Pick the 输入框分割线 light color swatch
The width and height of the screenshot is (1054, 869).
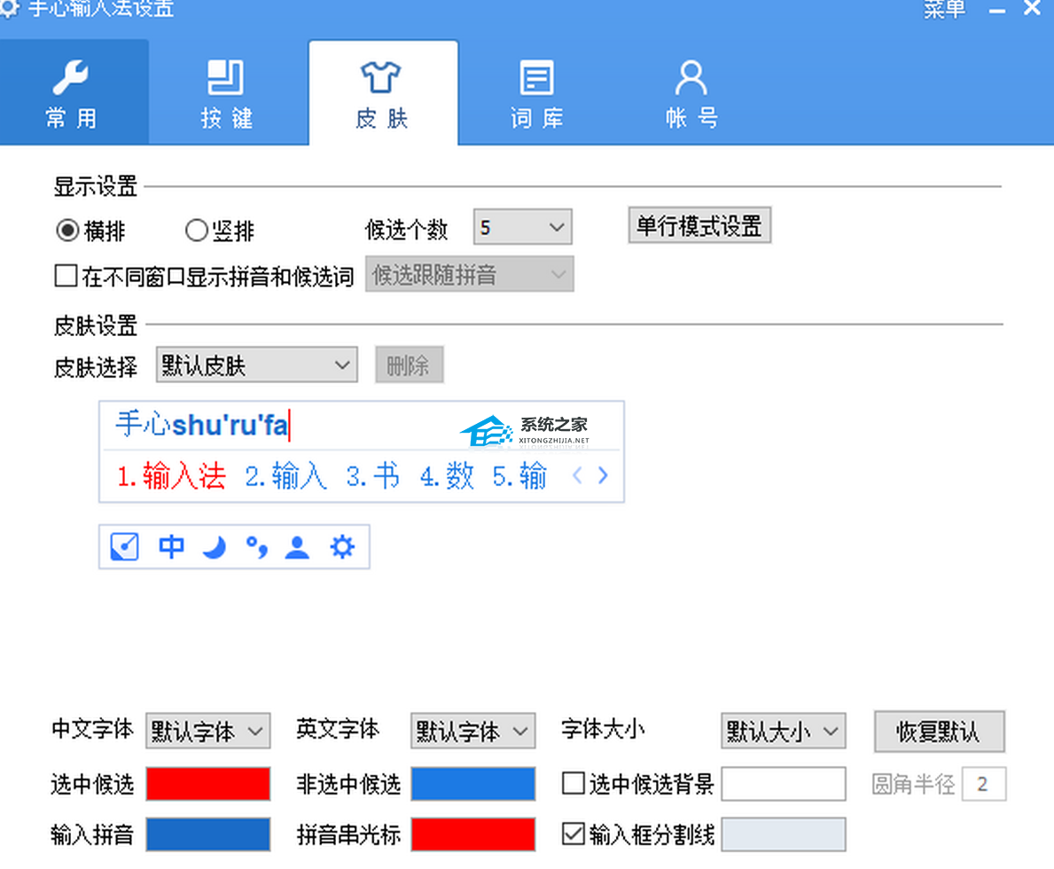pyautogui.click(x=783, y=834)
